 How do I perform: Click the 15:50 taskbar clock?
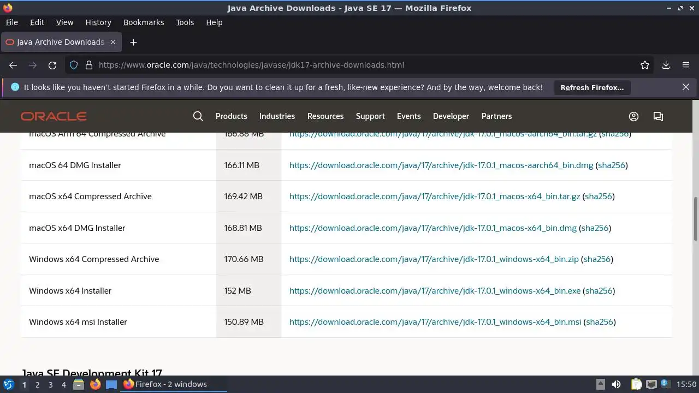pos(686,384)
